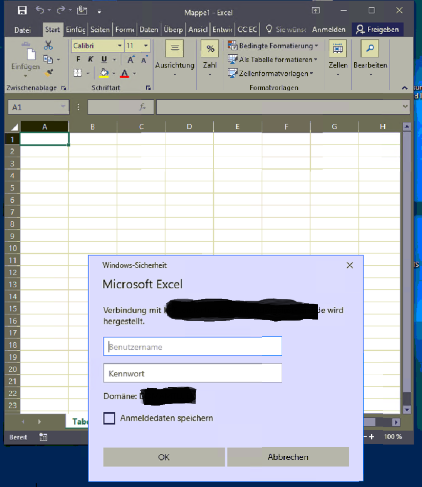Click the Einfügen paste icon
This screenshot has width=422, height=487.
[30, 51]
